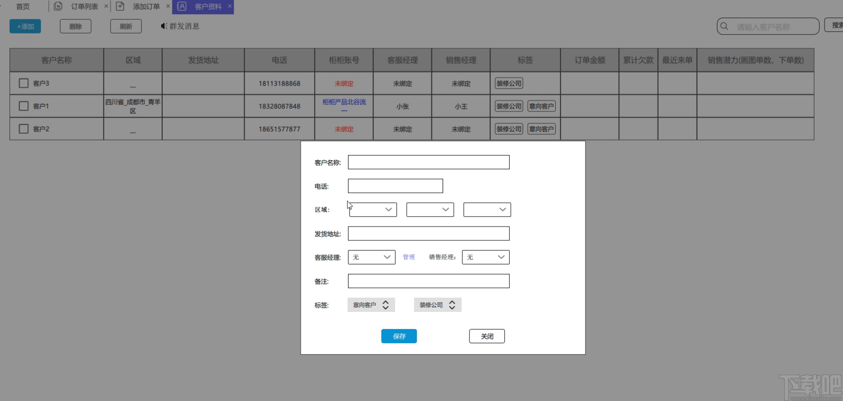Click the 装修公司 tag in 客户2 row
This screenshot has height=401, width=843.
coord(509,129)
